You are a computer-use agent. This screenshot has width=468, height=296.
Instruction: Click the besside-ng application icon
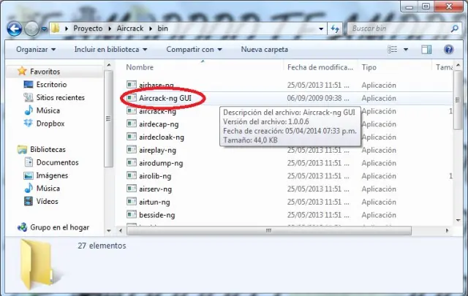tap(132, 214)
